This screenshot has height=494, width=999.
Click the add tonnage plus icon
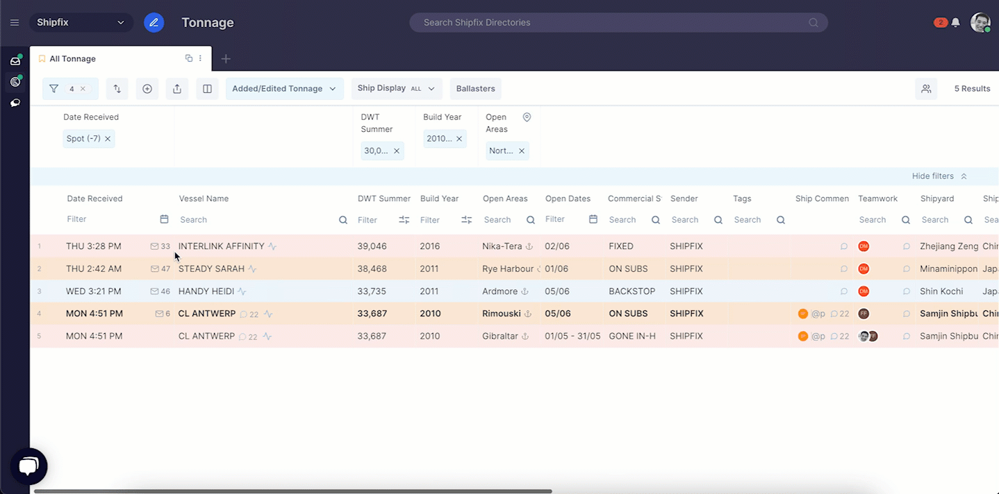[x=147, y=89]
